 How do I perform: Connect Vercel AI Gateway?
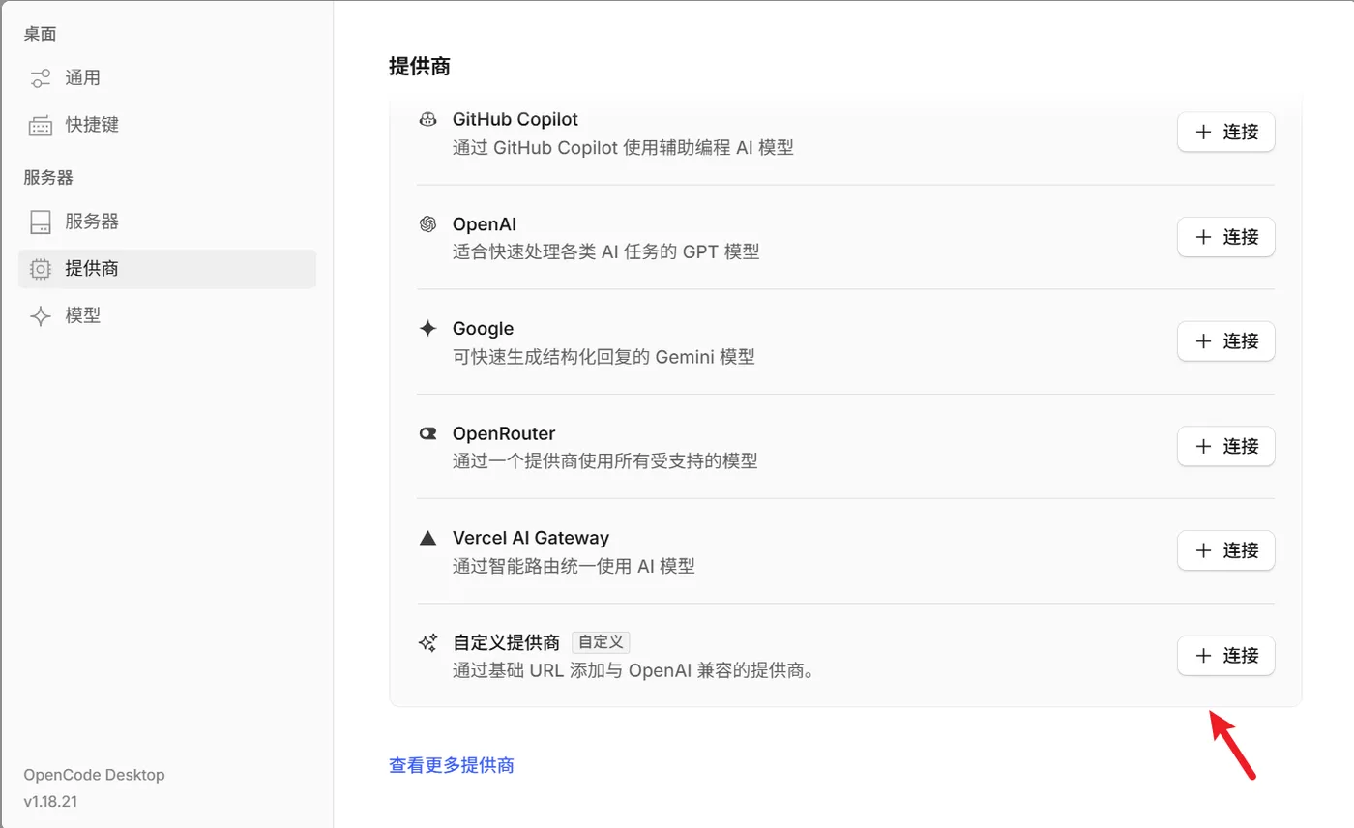tap(1225, 550)
